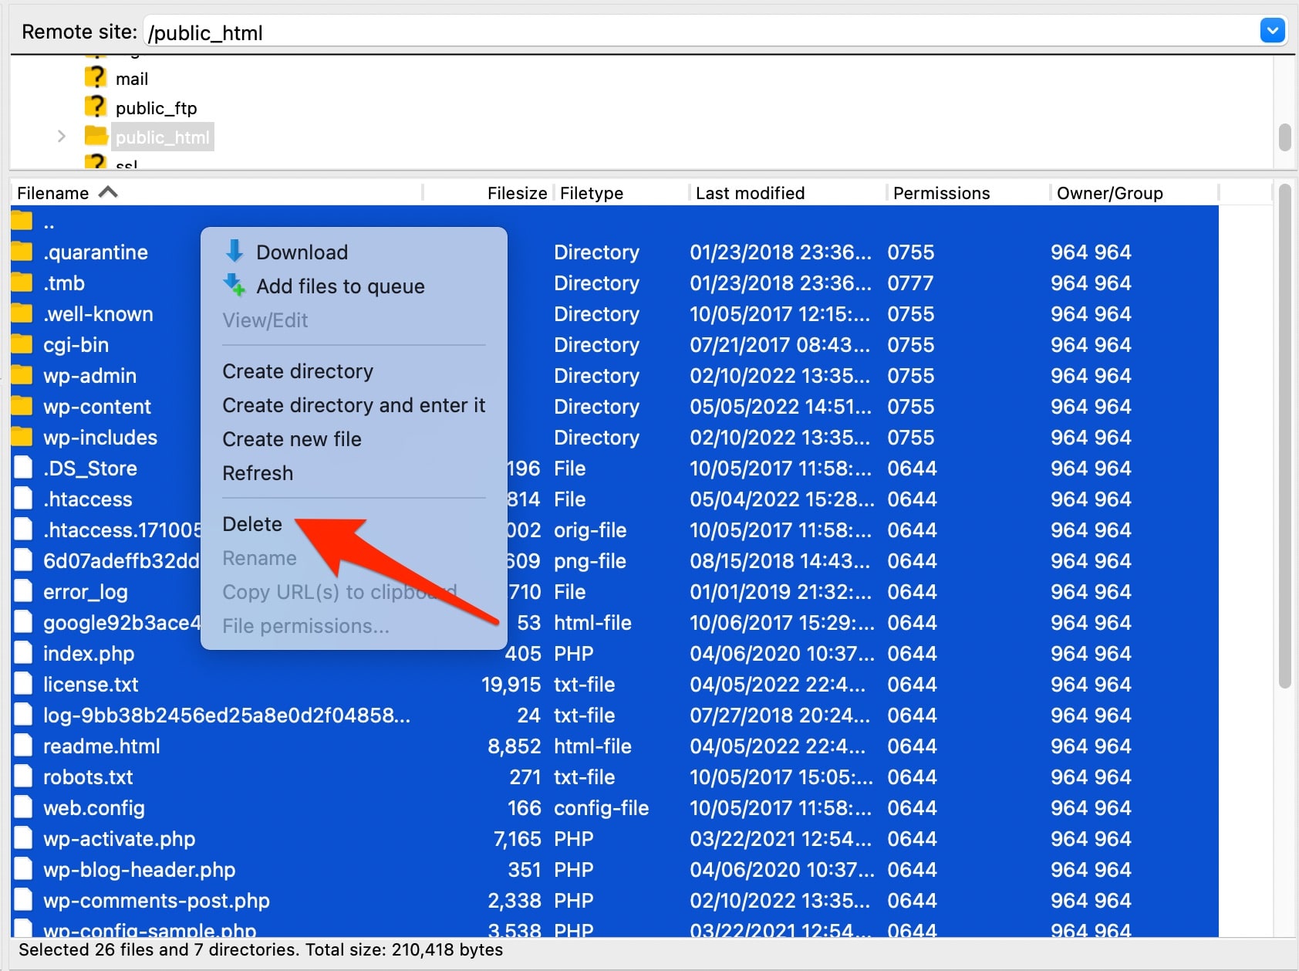Open the Remote site path dropdown
Viewport: 1299px width, 971px height.
point(1272,31)
